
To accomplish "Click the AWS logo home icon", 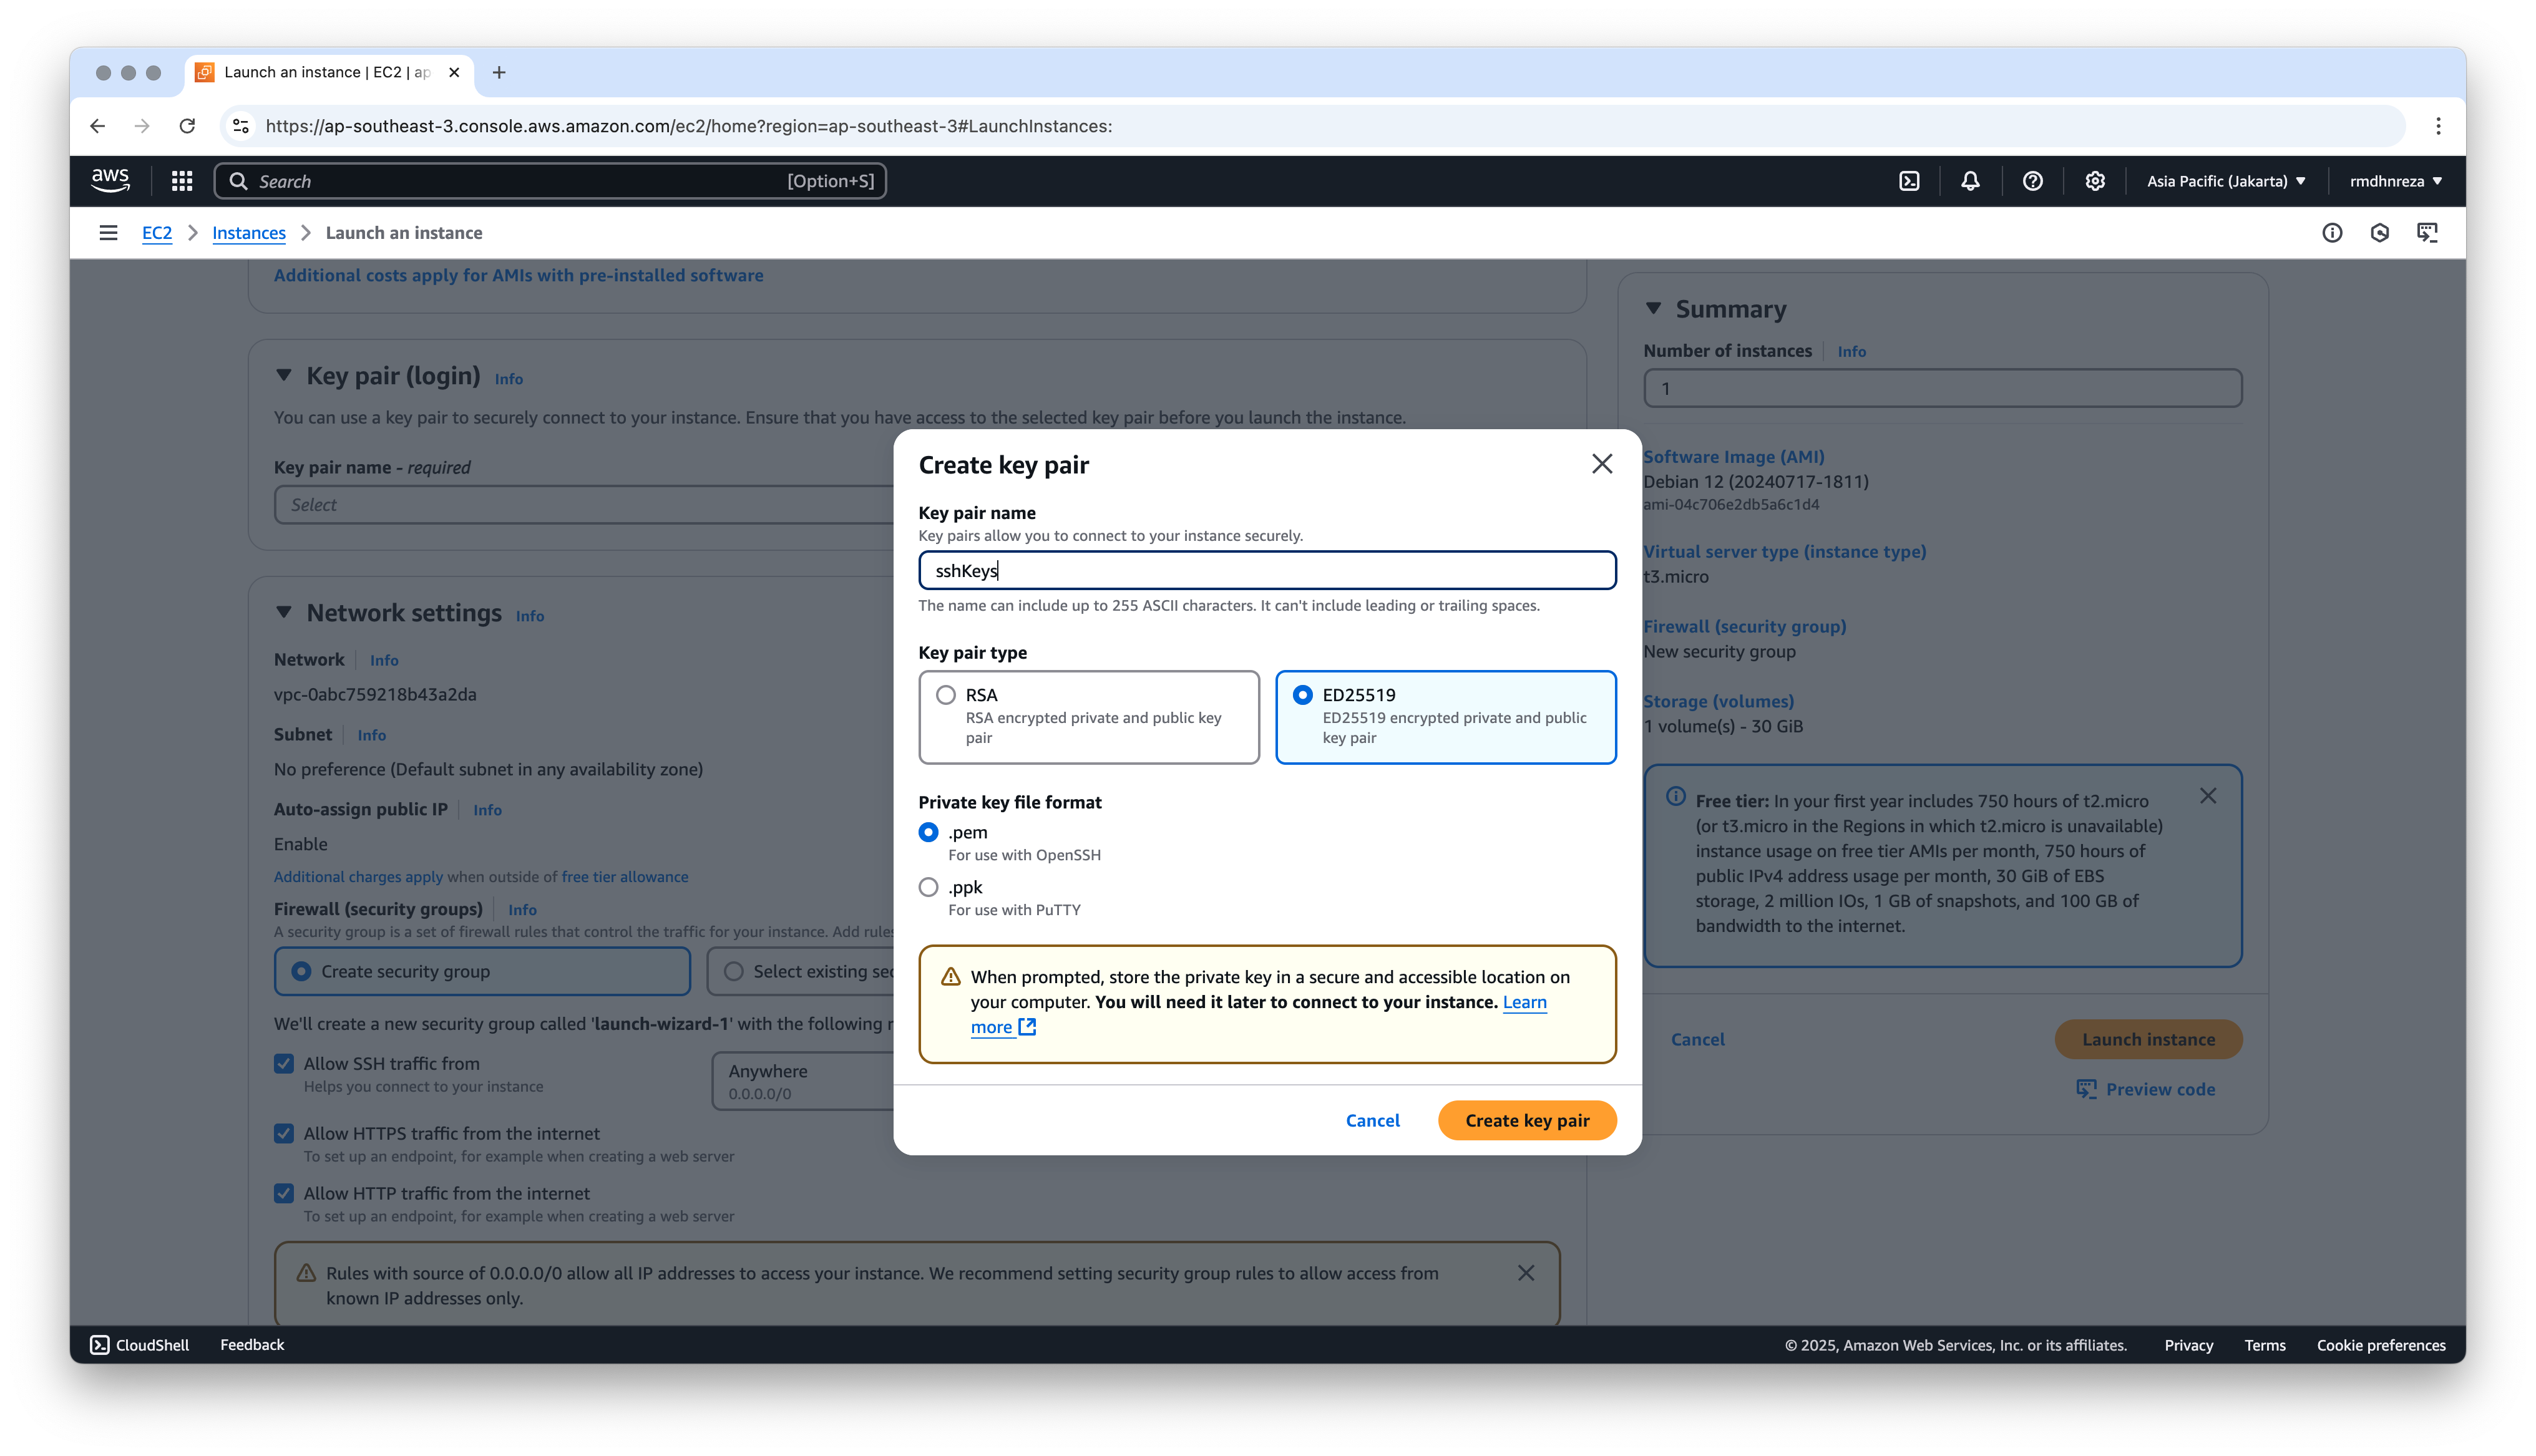I will (x=110, y=181).
